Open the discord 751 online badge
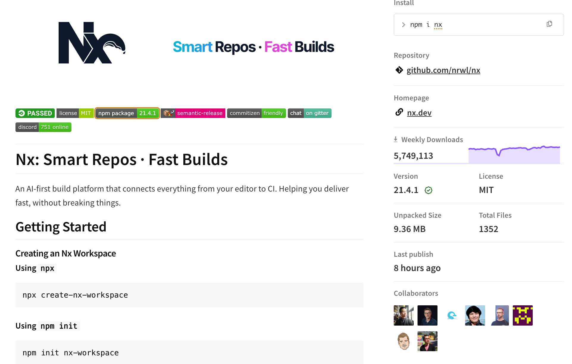 (x=43, y=127)
